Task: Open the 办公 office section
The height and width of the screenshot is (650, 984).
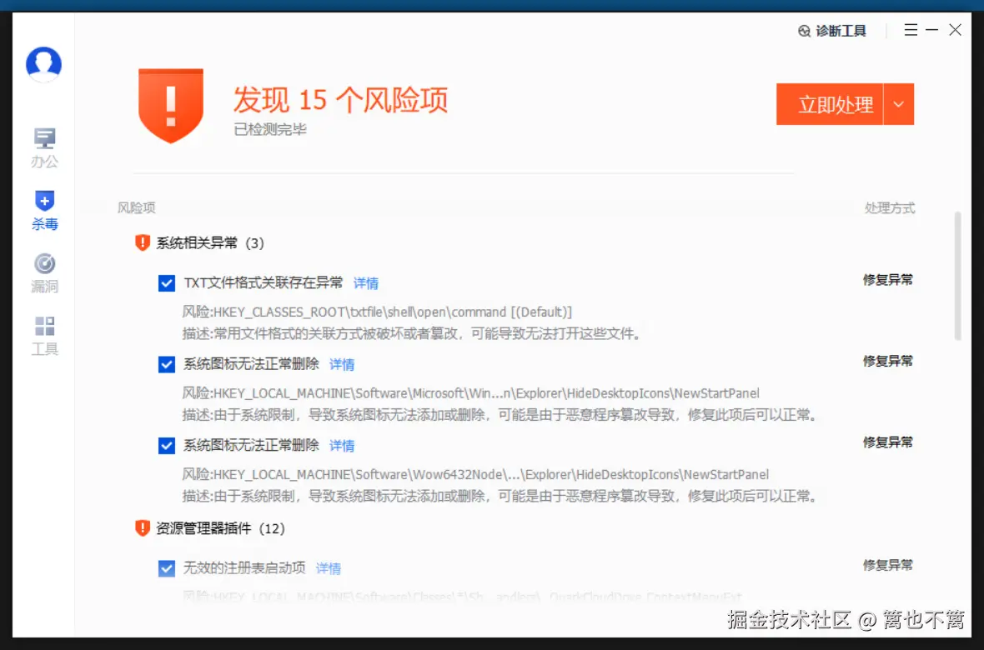Action: (x=44, y=148)
